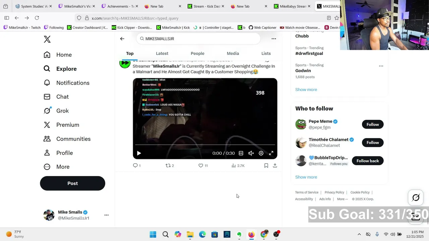
Task: Switch to the Latest tab
Action: click(162, 54)
